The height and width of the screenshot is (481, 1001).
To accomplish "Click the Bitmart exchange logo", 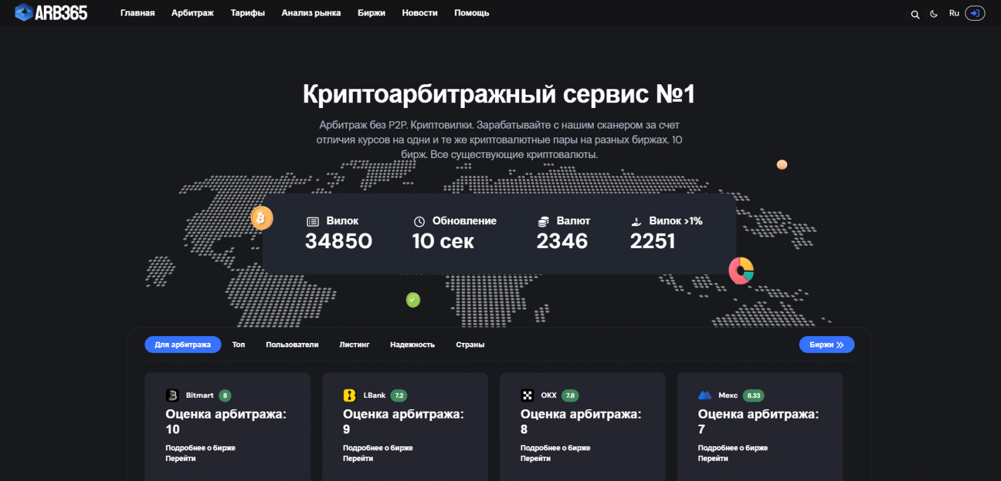I will tap(172, 395).
